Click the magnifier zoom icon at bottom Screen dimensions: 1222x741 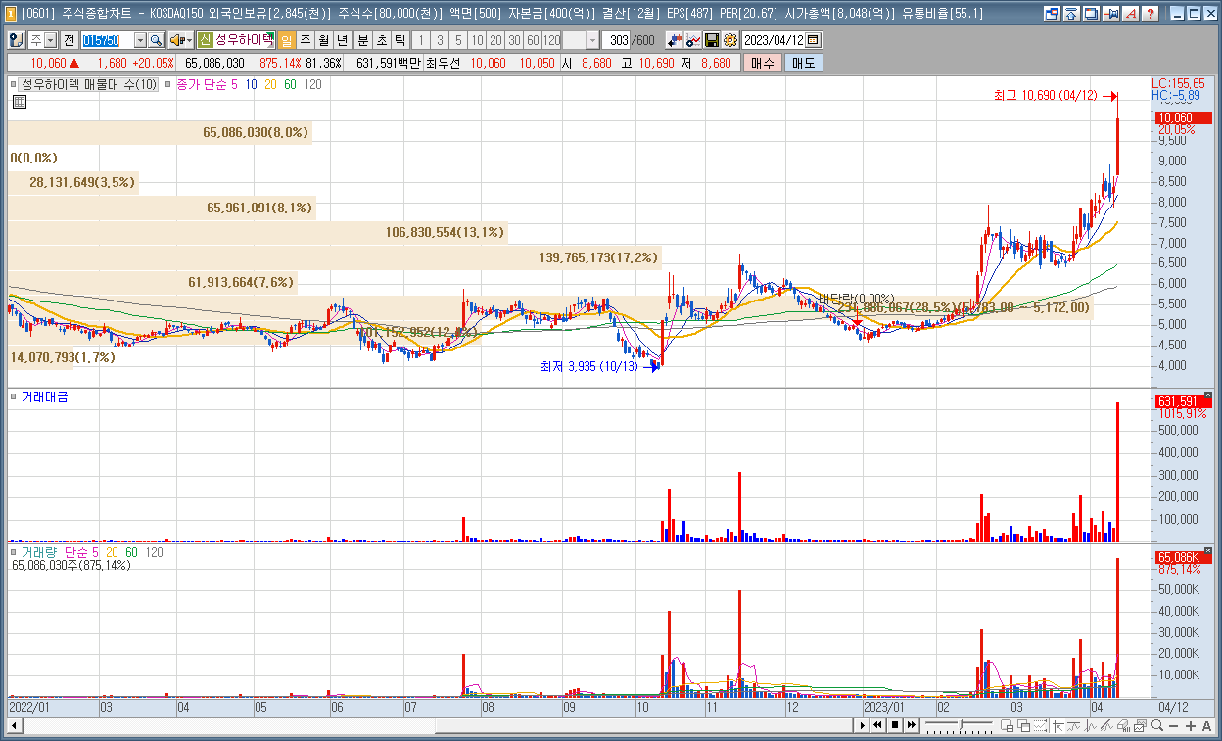[x=1157, y=725]
